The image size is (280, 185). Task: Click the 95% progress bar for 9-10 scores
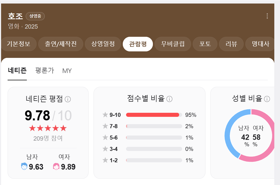(x=153, y=115)
